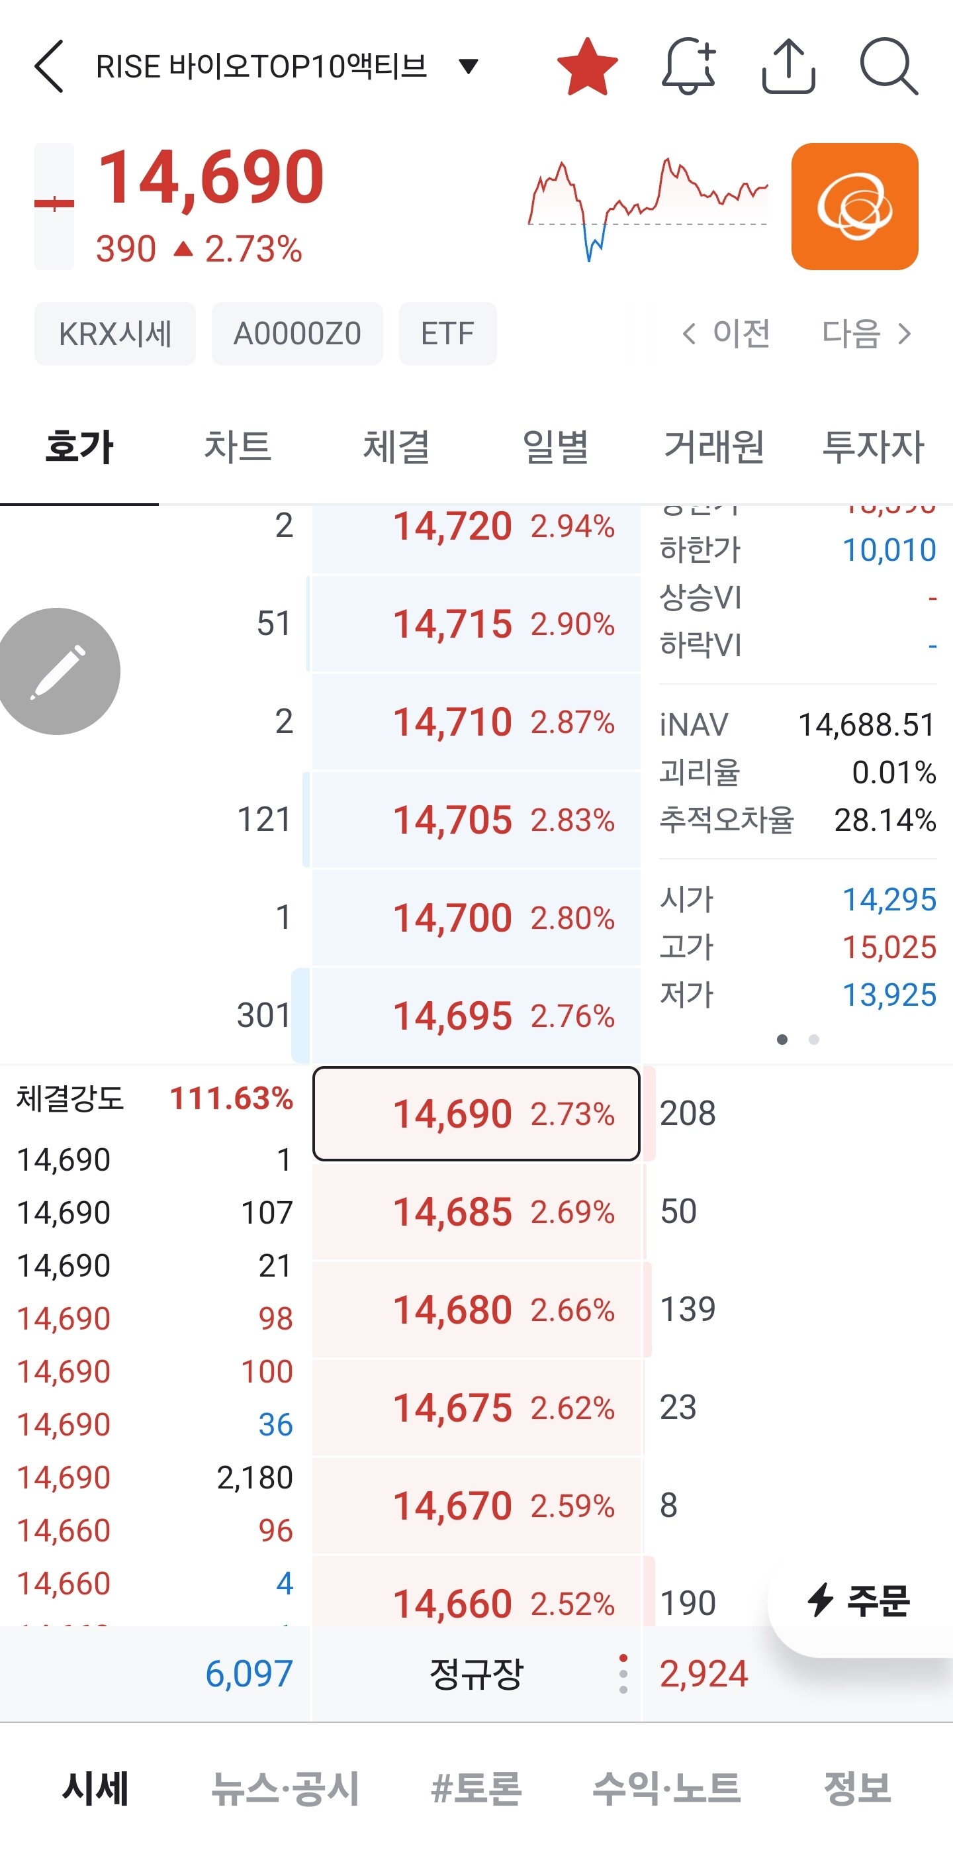953x1854 pixels.
Task: Switch to the 일별 tab
Action: tap(555, 446)
